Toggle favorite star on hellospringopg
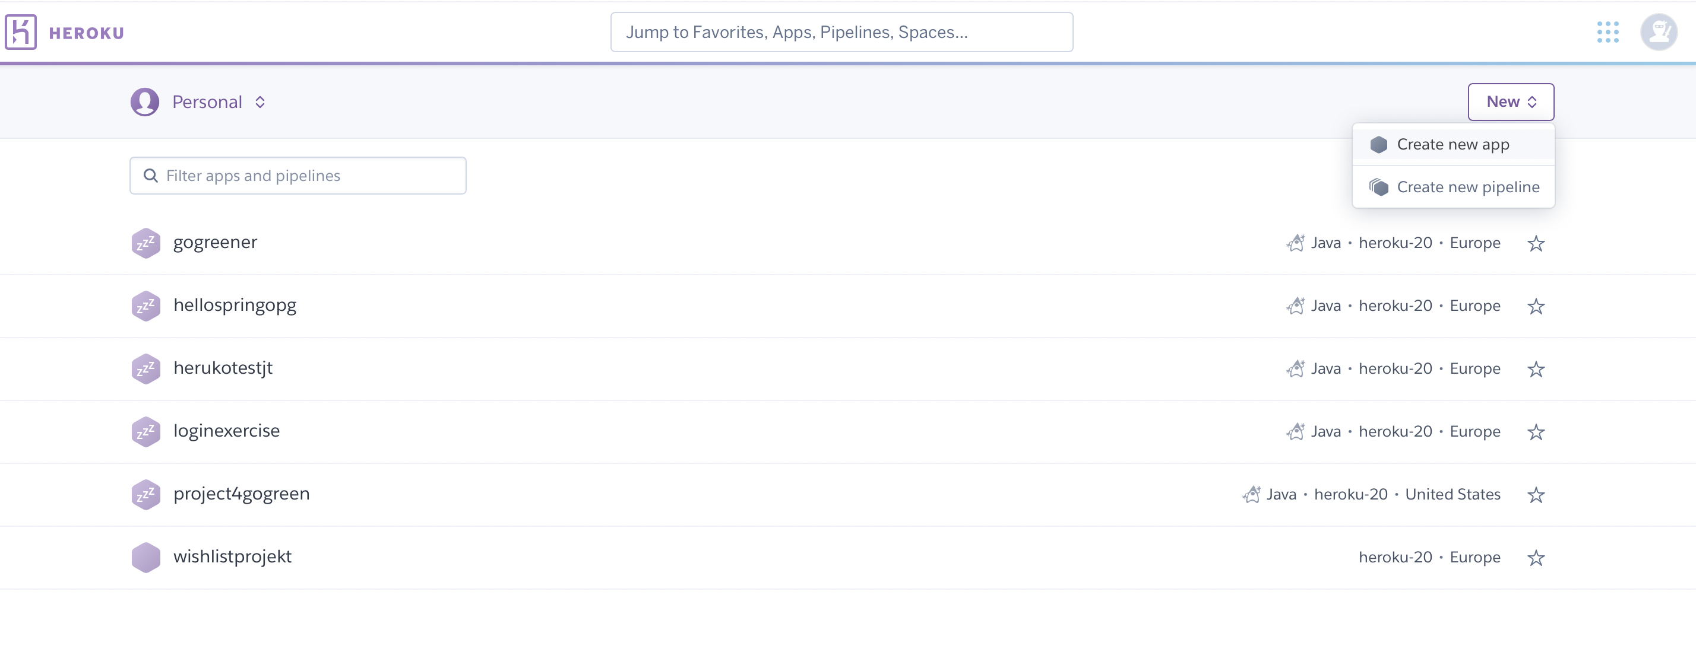Viewport: 1696px width, 649px height. 1535,307
